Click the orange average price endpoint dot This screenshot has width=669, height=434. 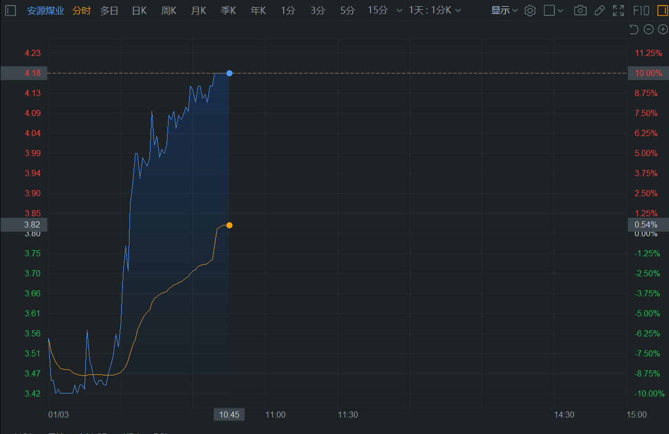coord(229,225)
